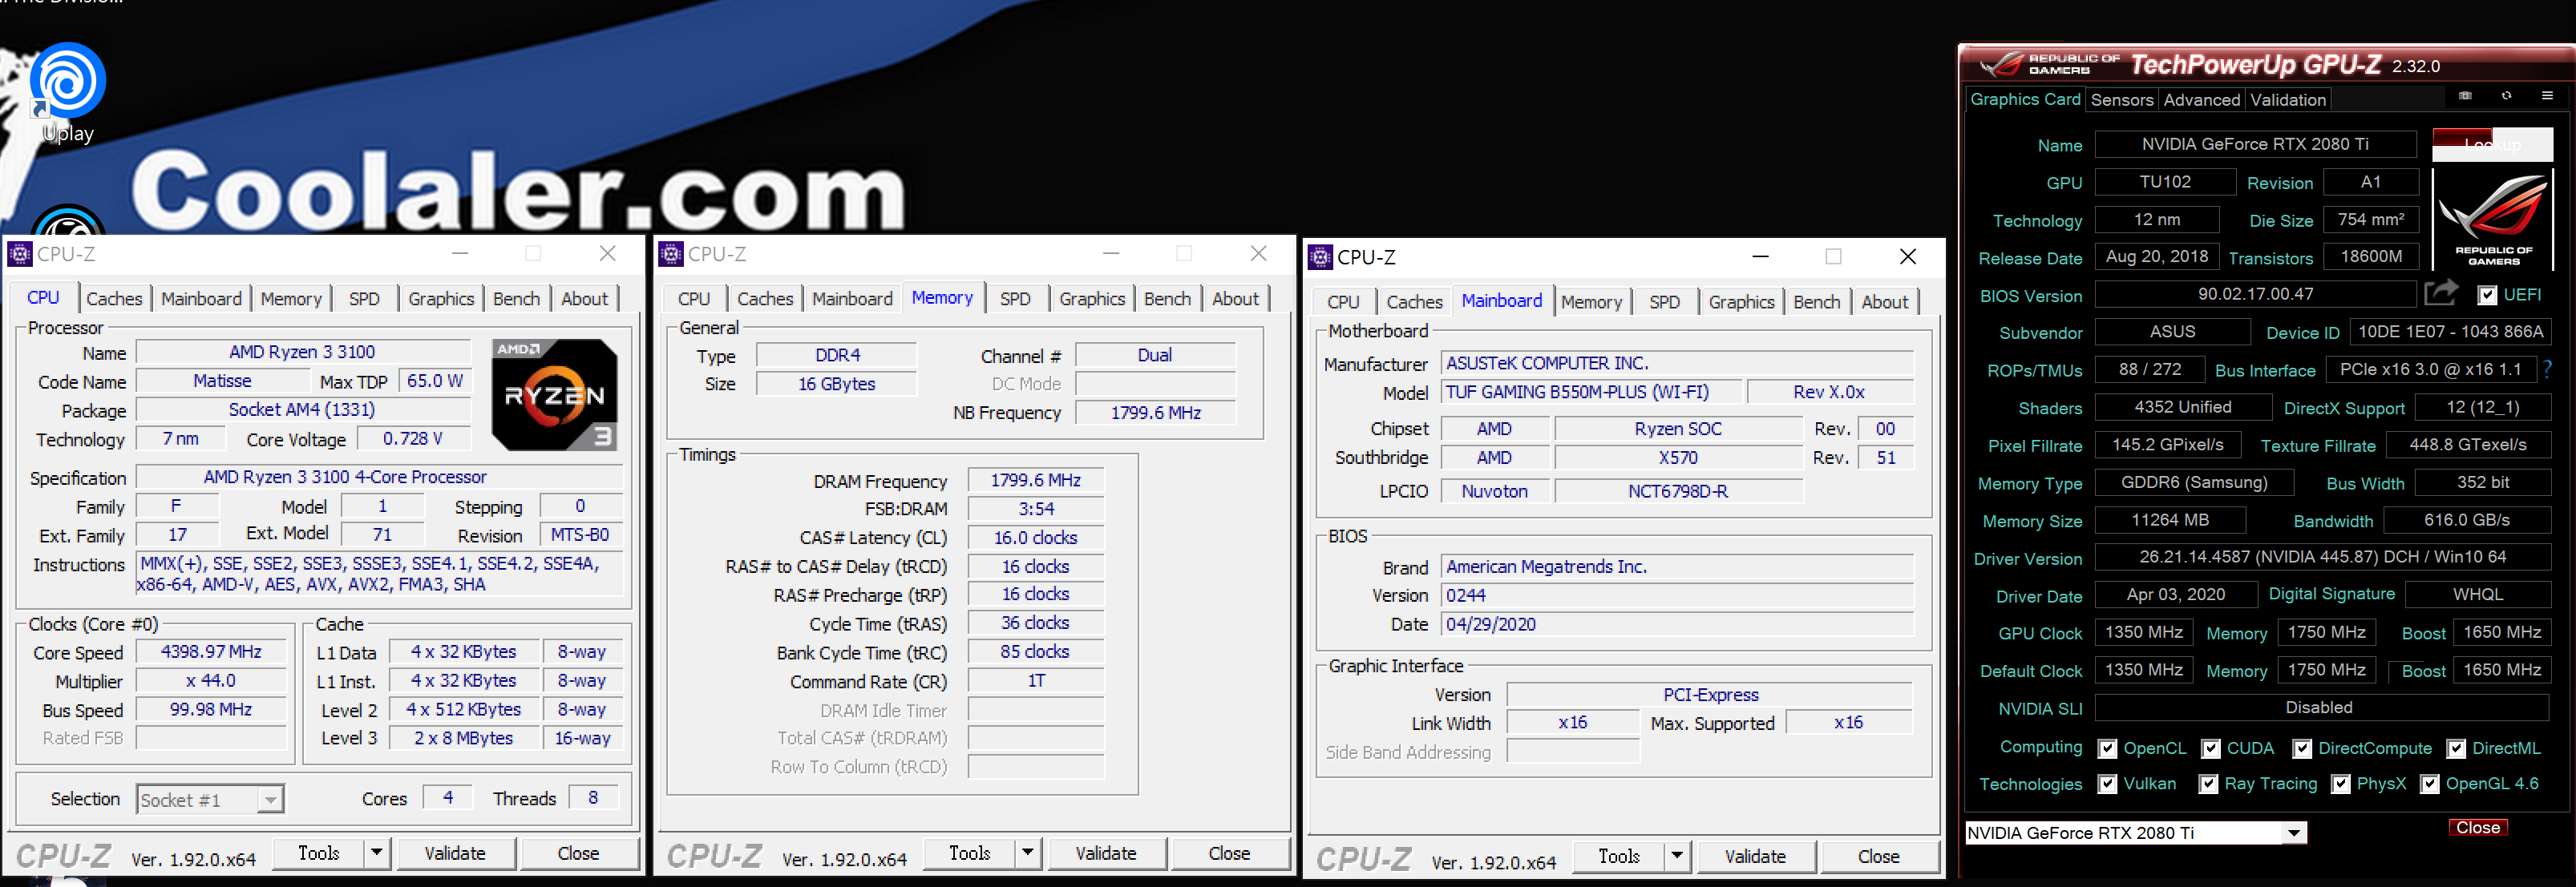Select CPU tab in Mainboard CPU-Z window
Image resolution: width=2576 pixels, height=887 pixels.
[x=1343, y=301]
